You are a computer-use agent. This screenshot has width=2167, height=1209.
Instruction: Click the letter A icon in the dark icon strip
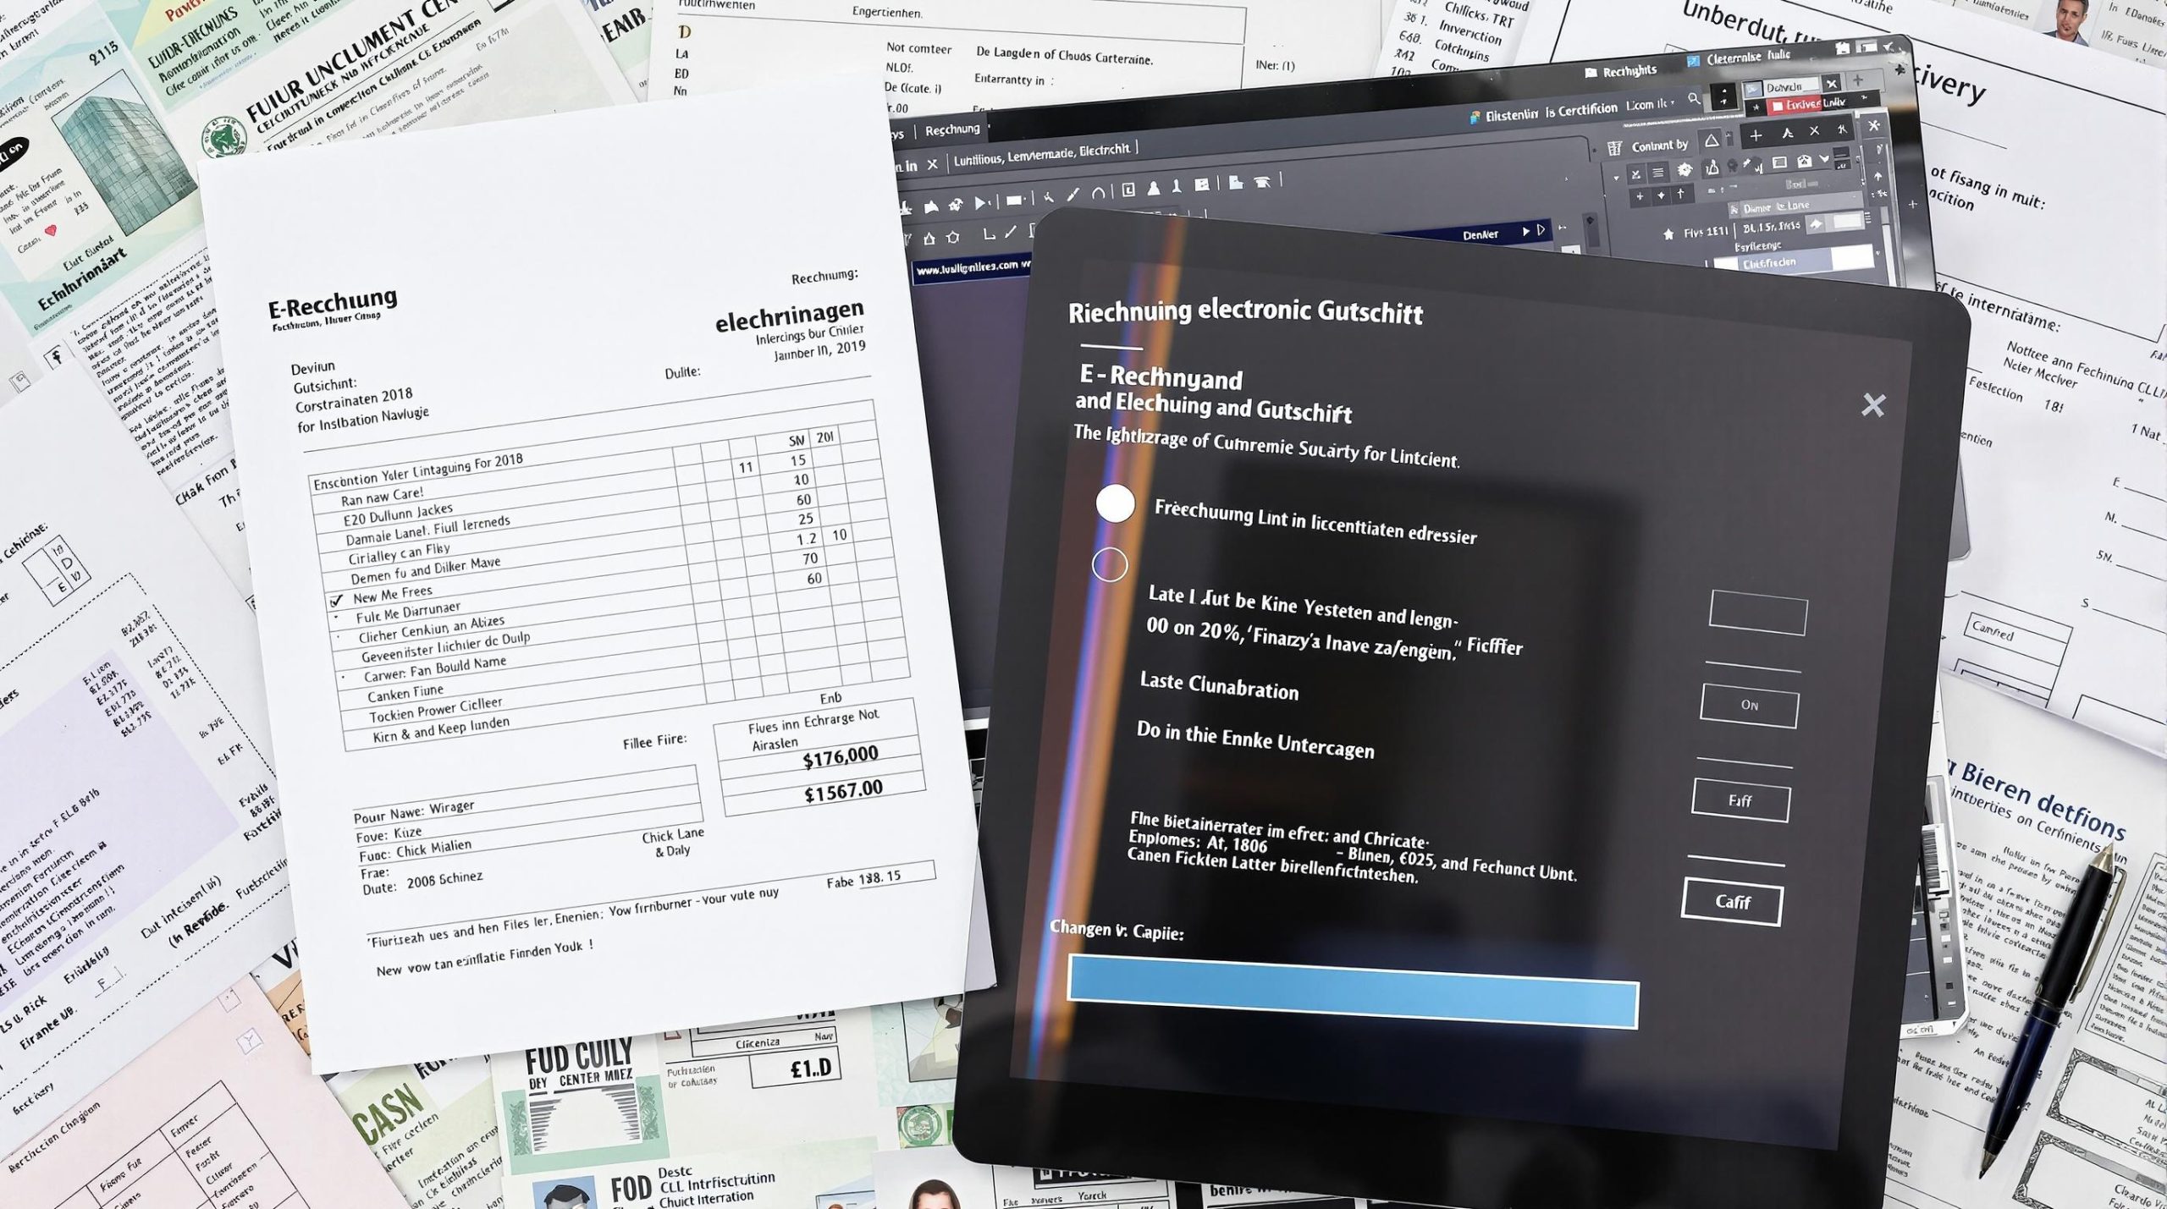point(1788,133)
